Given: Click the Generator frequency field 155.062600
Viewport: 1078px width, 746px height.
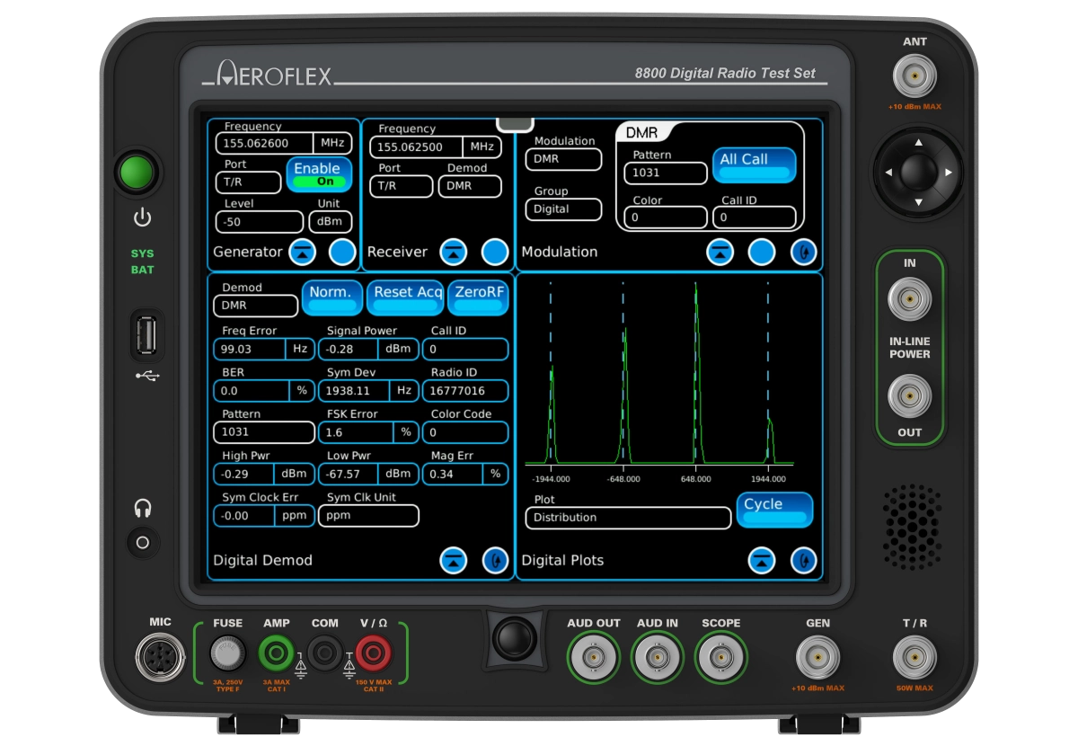Looking at the screenshot, I should [x=264, y=143].
